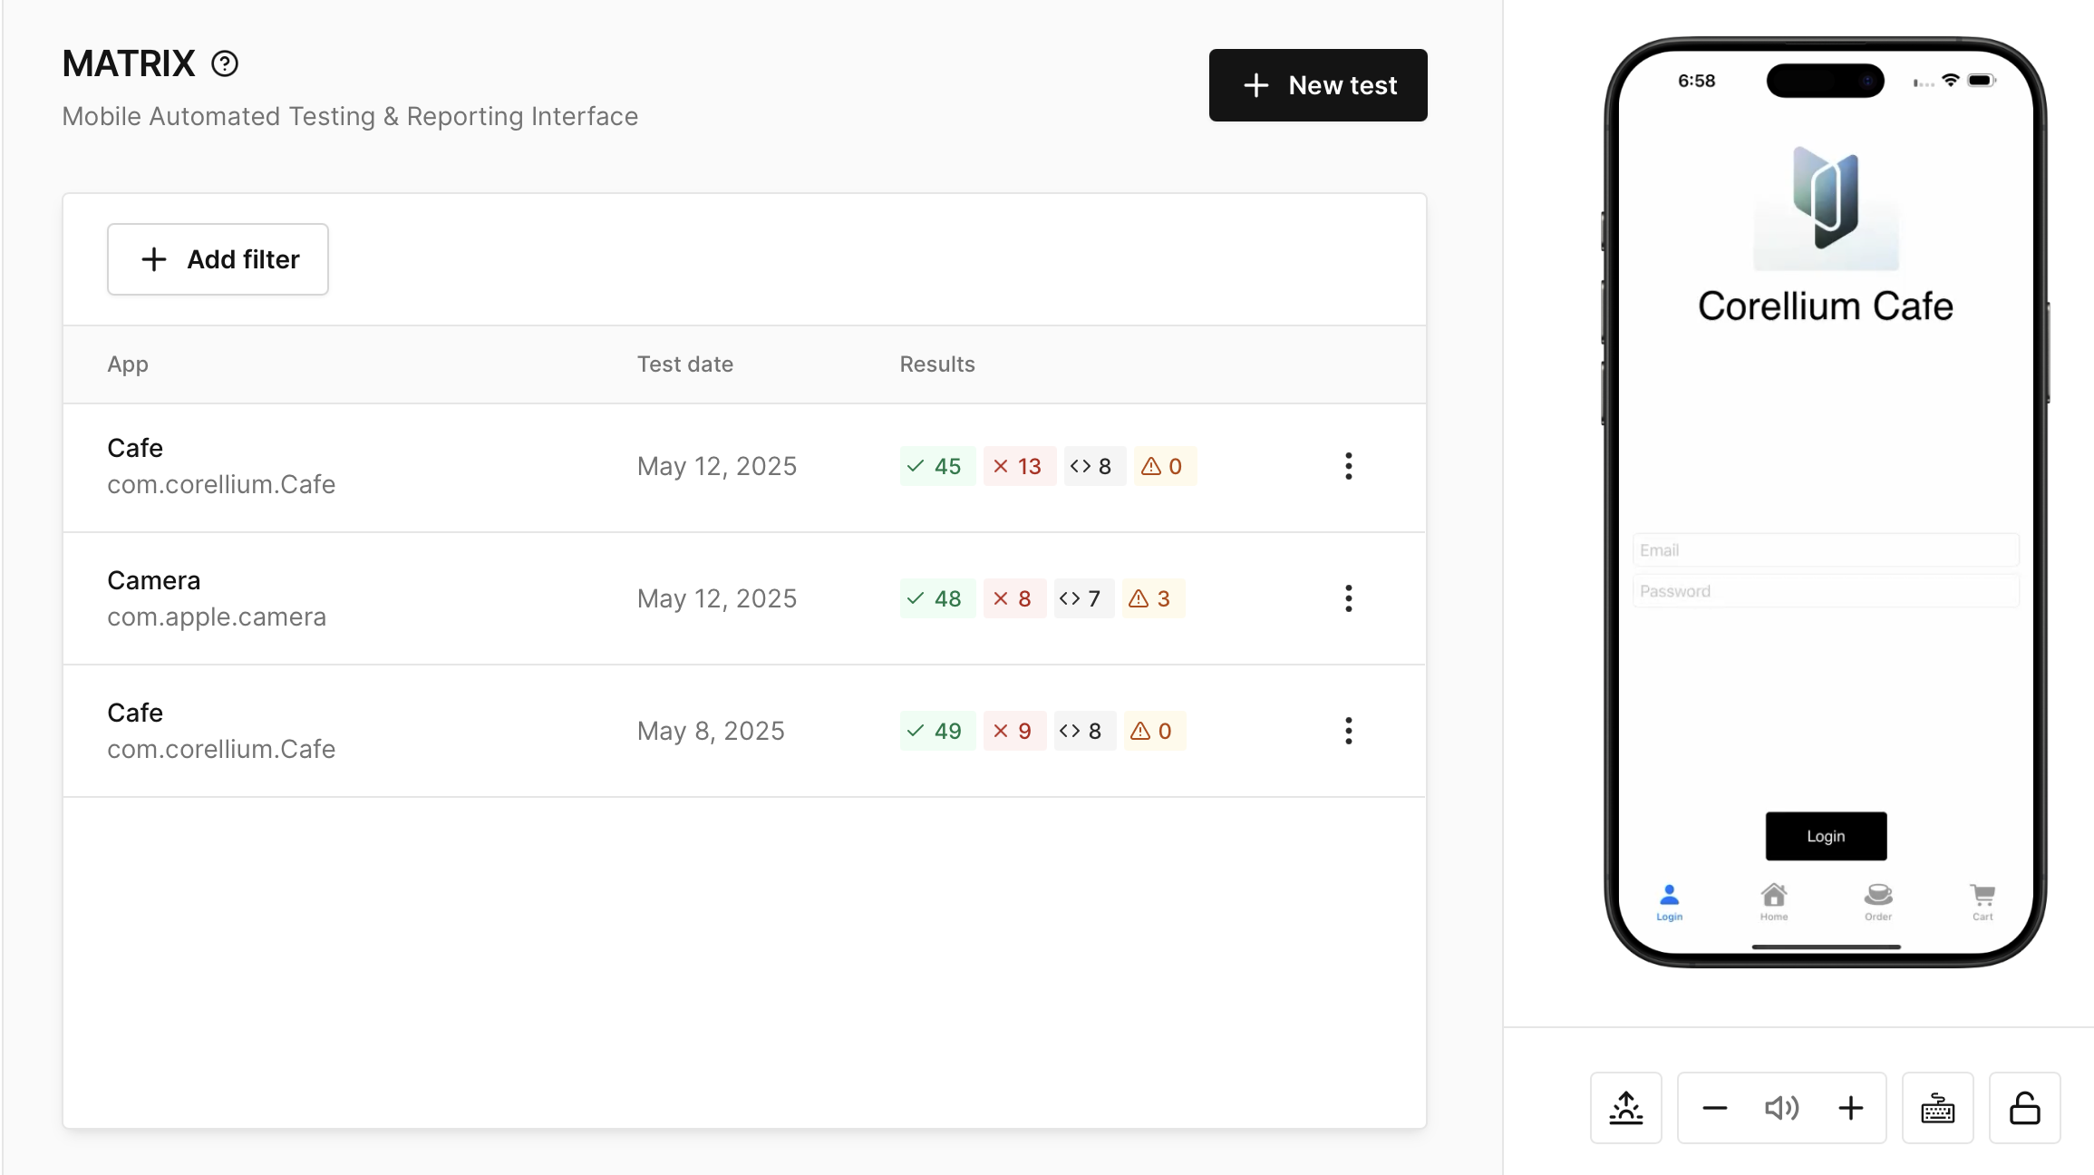Click warning badge 0 in Cafe May 12 row
The image size is (2094, 1175).
[1164, 466]
